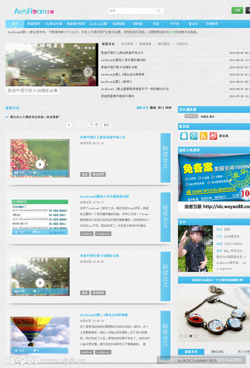Go to previous slide in top carousel
The height and width of the screenshot is (368, 250).
pos(16,72)
